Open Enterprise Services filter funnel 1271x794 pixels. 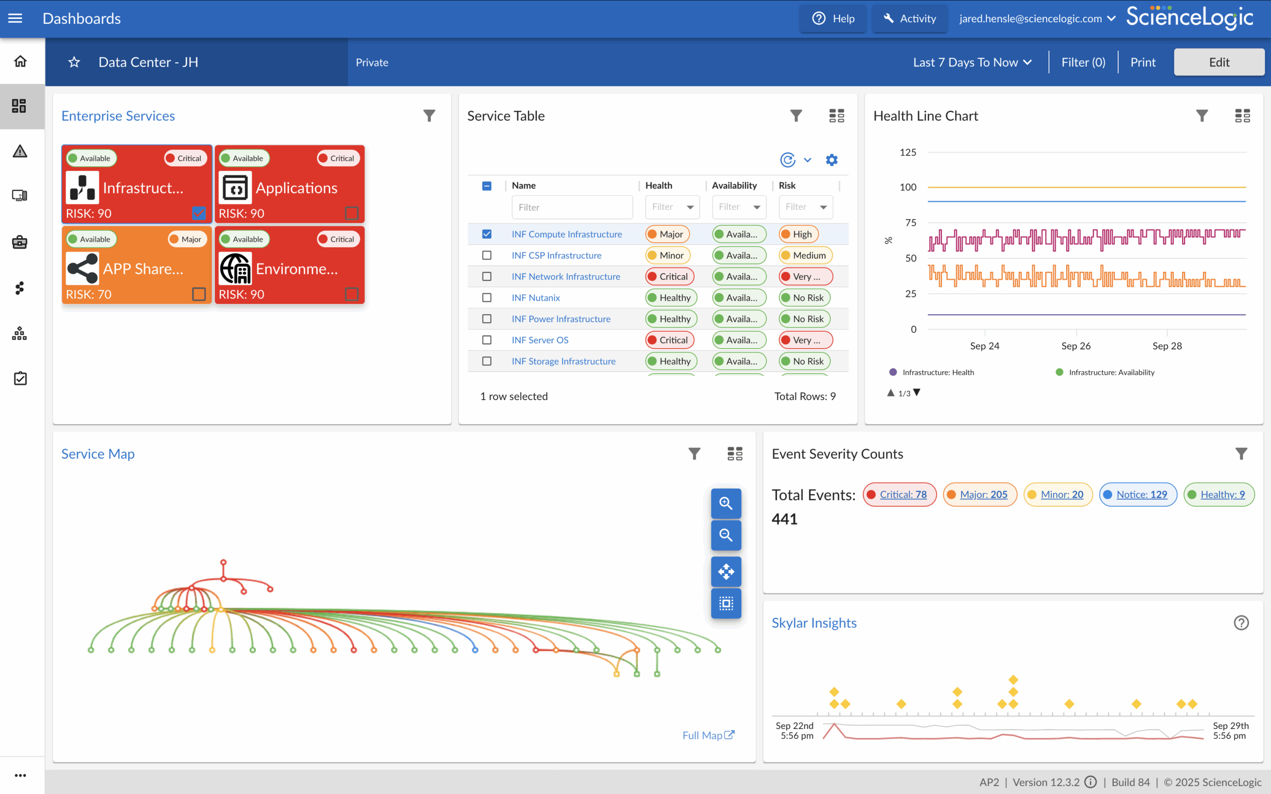click(x=429, y=116)
